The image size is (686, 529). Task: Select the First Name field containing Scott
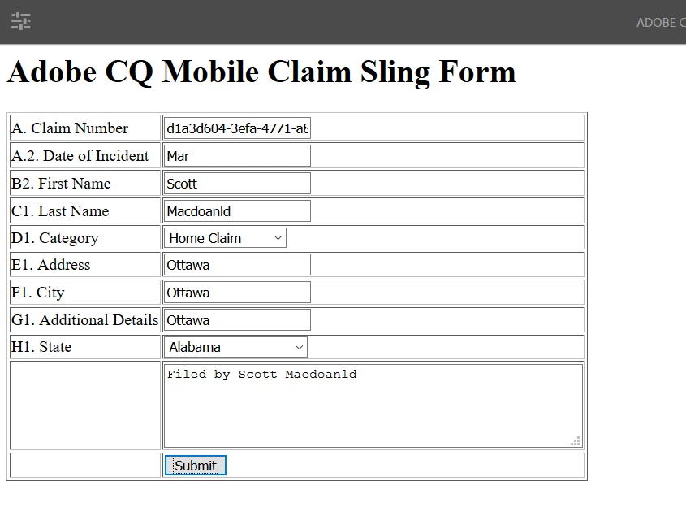click(237, 183)
